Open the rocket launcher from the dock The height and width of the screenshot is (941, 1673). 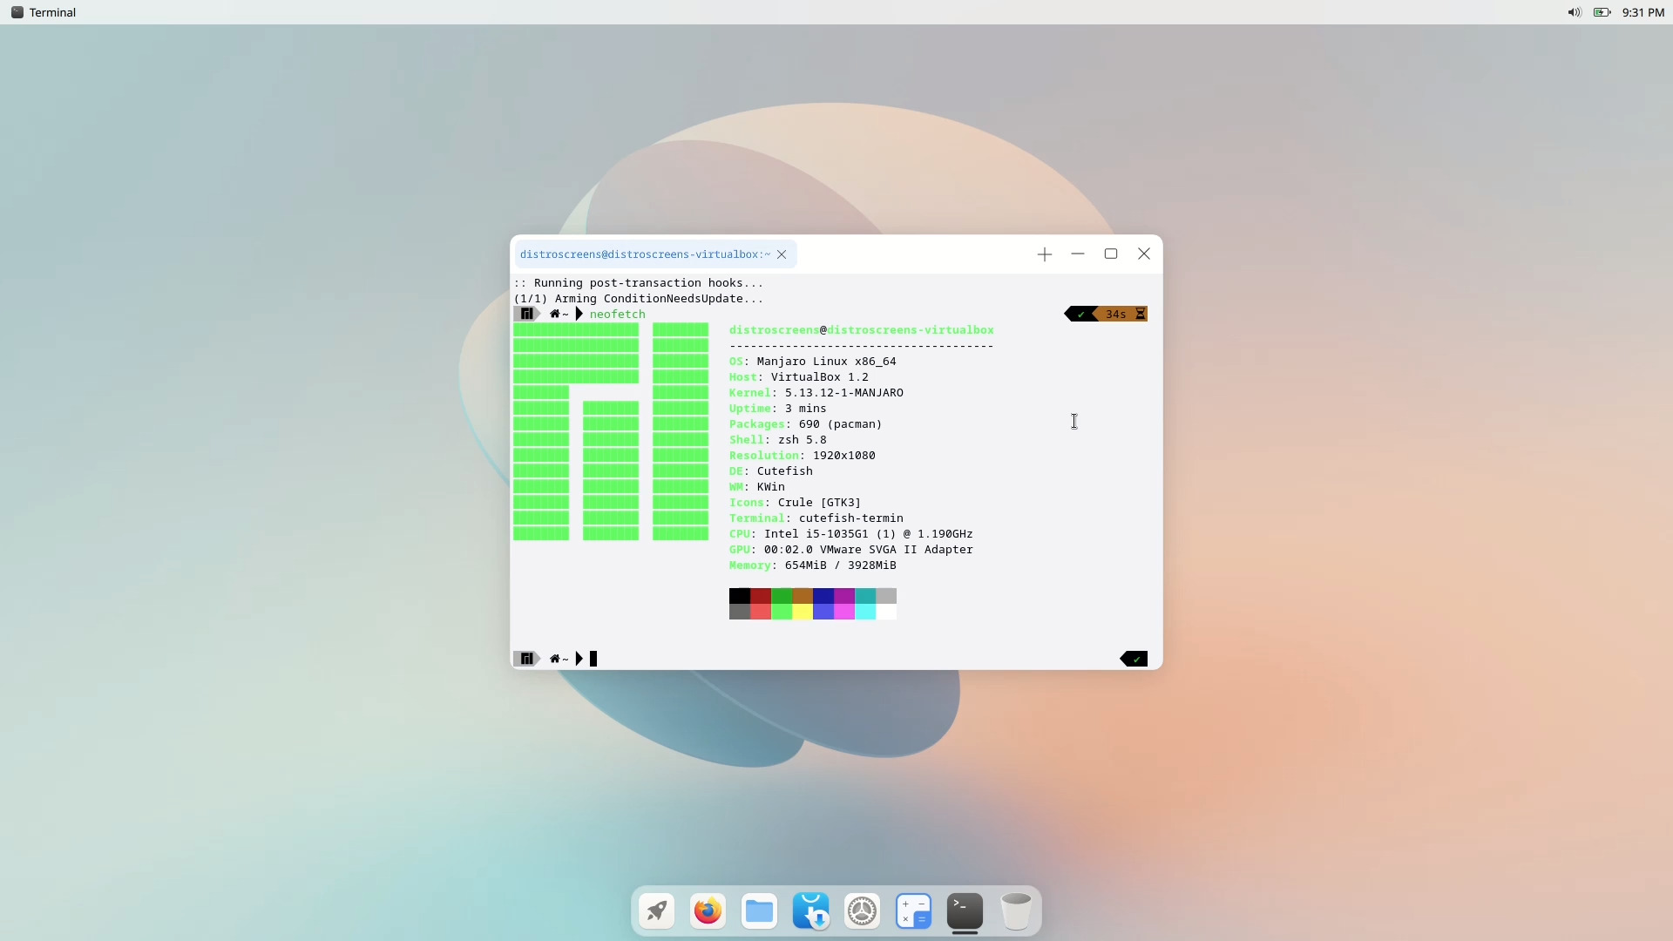pos(655,911)
